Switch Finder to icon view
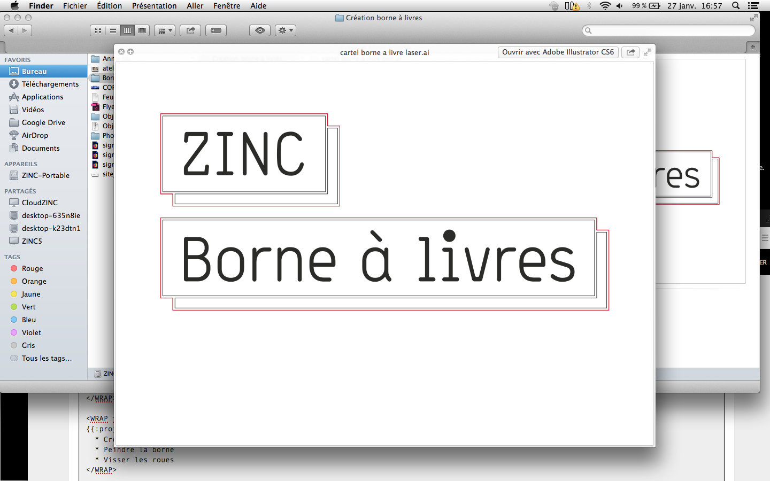770x481 pixels. pyautogui.click(x=98, y=30)
